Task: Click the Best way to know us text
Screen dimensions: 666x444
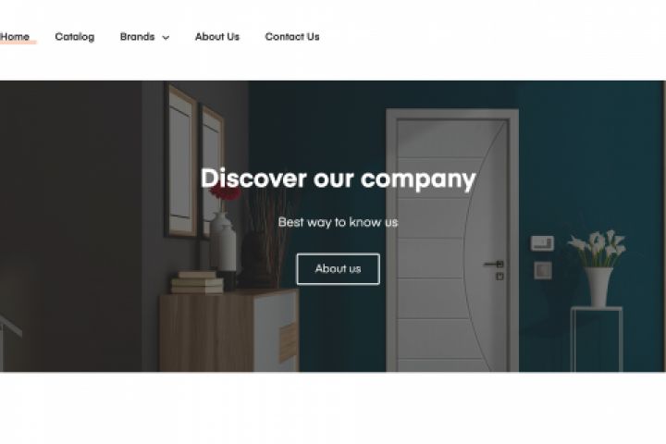Action: [338, 222]
